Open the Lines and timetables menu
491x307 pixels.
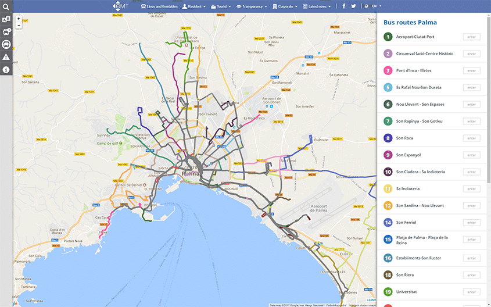[159, 6]
